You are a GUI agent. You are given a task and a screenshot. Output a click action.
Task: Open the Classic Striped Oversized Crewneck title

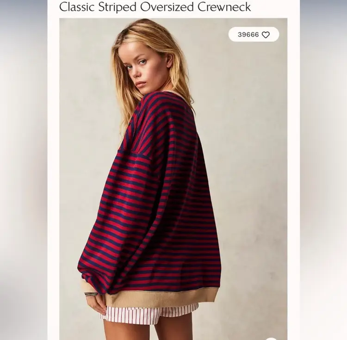click(155, 6)
